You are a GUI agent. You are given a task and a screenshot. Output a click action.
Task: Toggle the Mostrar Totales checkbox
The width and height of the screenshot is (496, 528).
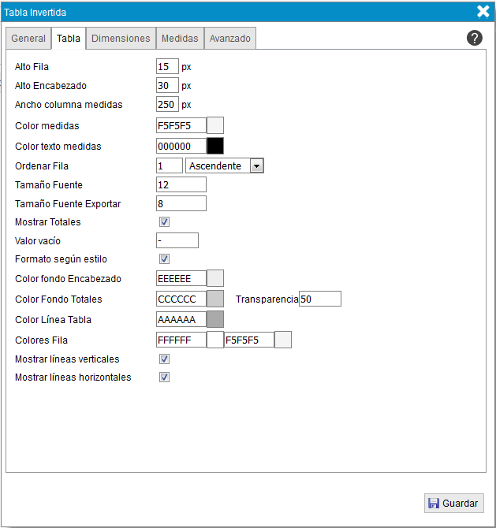(165, 222)
